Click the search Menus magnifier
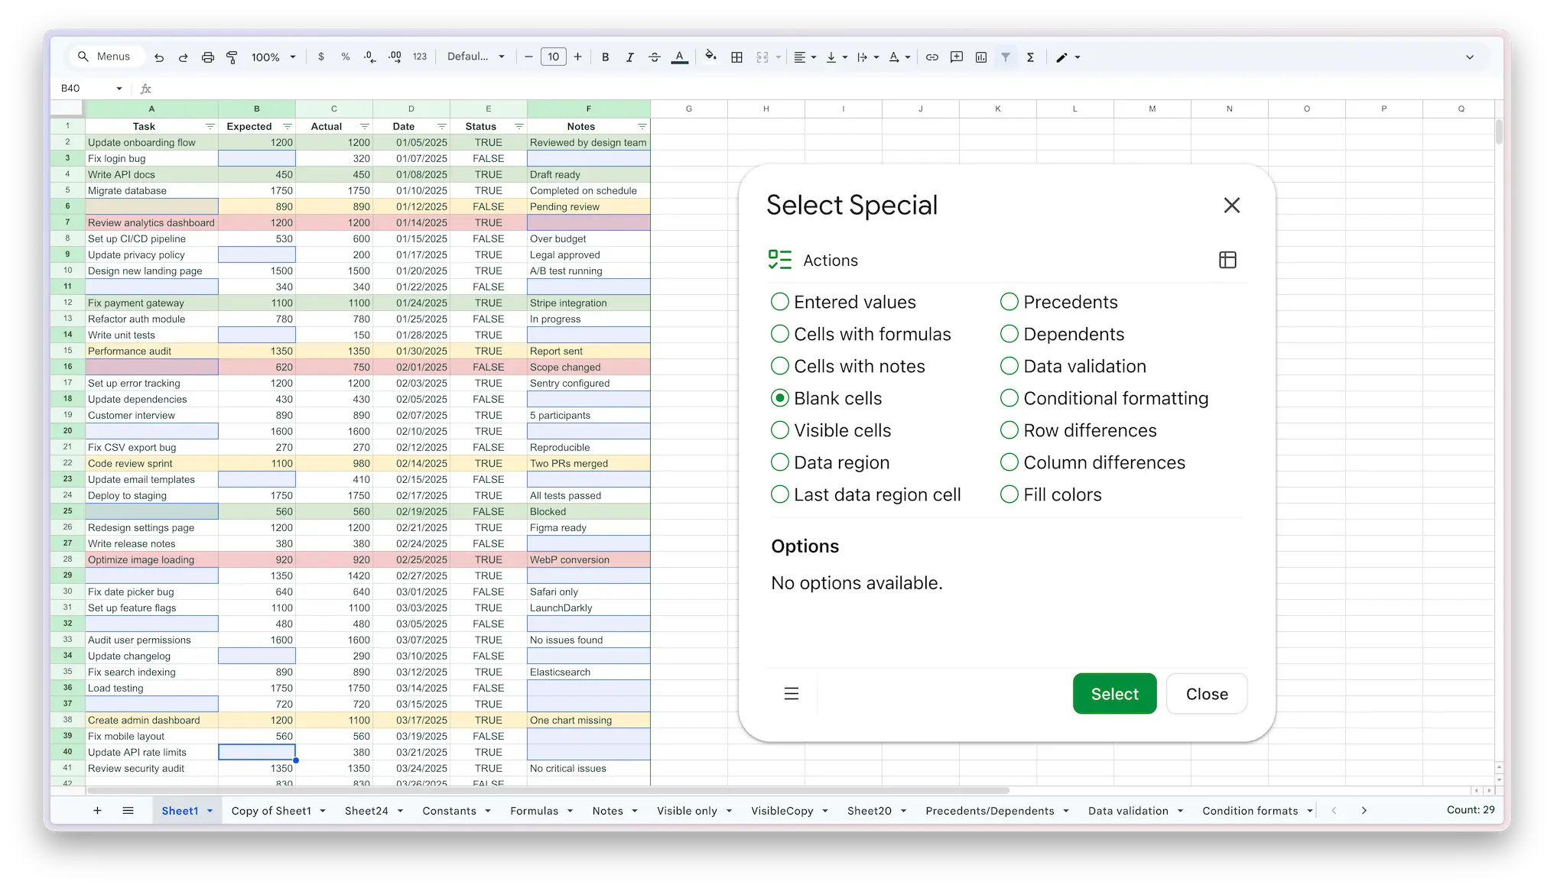This screenshot has width=1554, height=888. pyautogui.click(x=83, y=57)
